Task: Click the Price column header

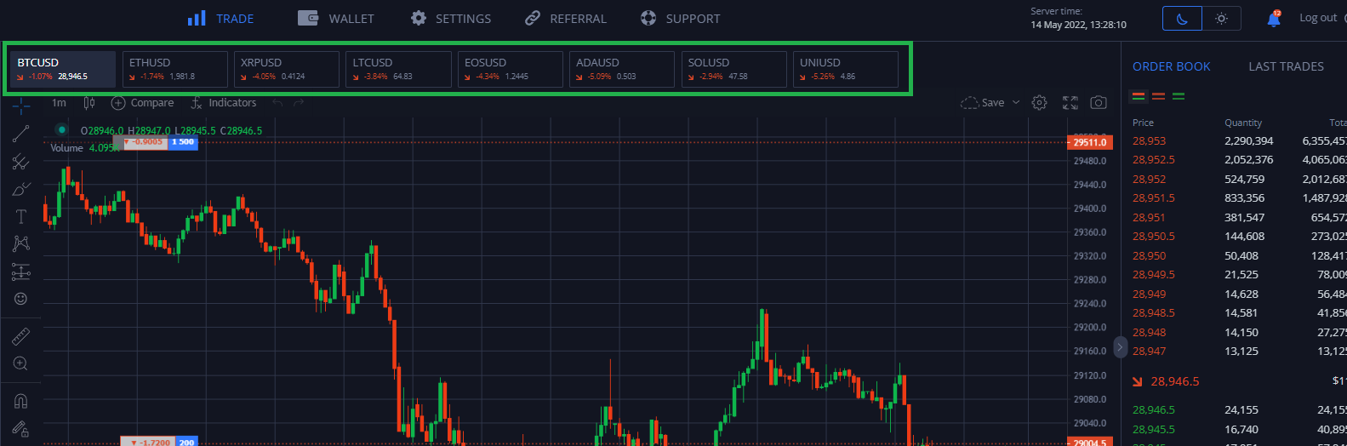Action: [1143, 123]
